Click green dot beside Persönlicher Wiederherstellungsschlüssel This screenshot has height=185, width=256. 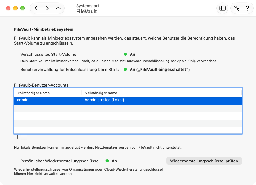pyautogui.click(x=107, y=161)
